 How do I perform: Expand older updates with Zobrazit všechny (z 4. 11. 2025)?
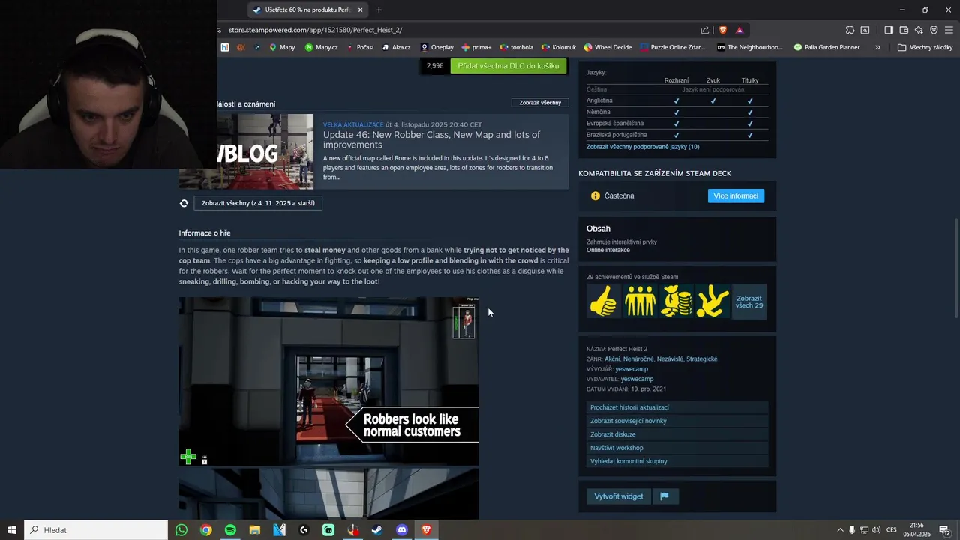click(x=258, y=203)
